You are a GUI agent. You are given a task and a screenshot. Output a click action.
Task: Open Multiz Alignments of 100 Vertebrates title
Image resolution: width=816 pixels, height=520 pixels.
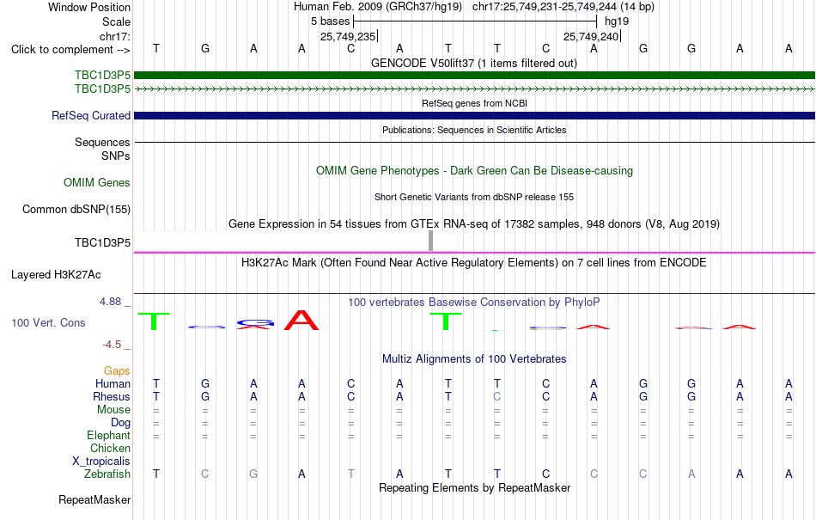[x=474, y=359]
